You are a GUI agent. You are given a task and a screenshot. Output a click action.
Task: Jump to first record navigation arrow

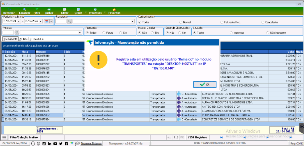(221, 138)
